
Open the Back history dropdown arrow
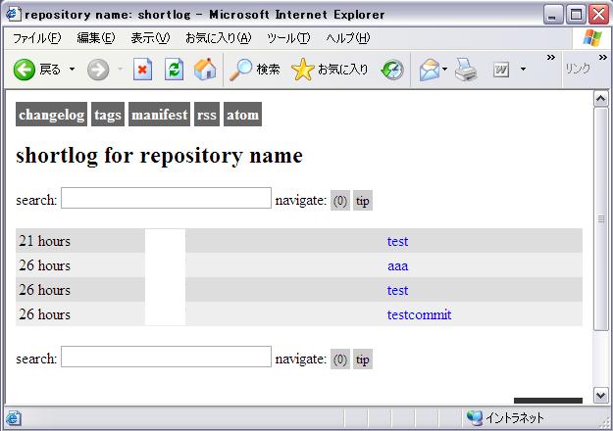tap(72, 70)
